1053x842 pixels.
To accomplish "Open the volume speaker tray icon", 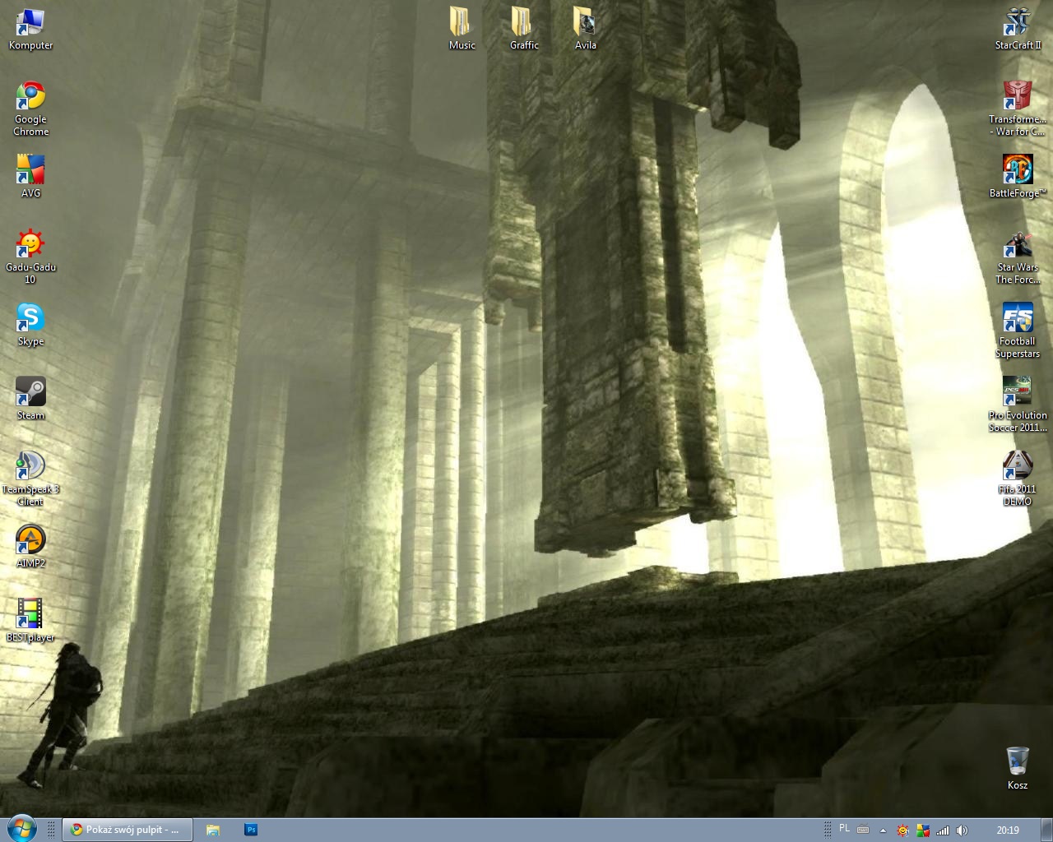I will (x=963, y=830).
